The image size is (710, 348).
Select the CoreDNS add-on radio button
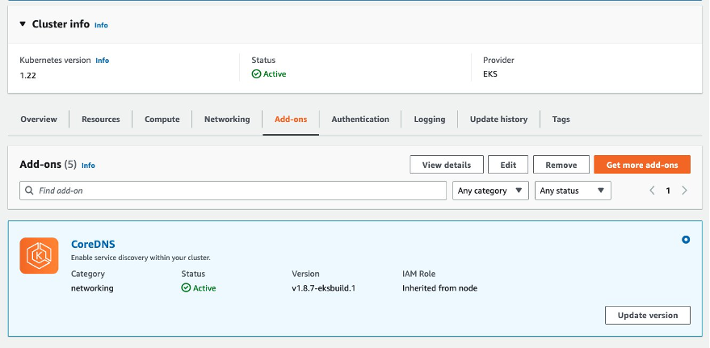(x=686, y=240)
